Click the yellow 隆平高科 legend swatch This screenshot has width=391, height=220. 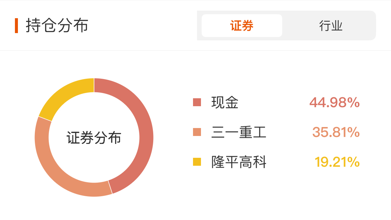point(197,161)
